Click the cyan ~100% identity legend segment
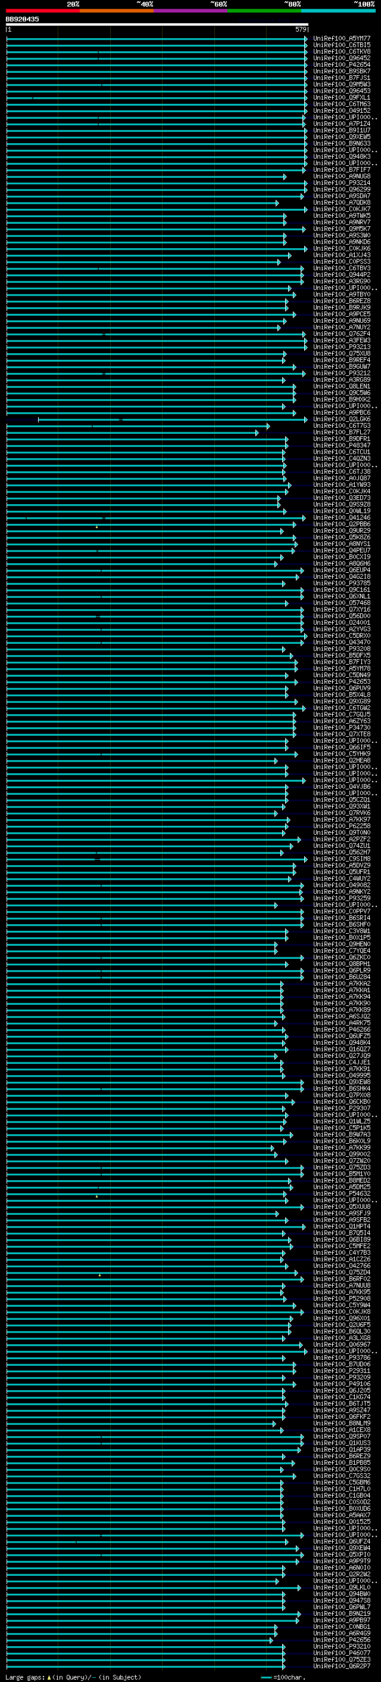 coord(339,11)
